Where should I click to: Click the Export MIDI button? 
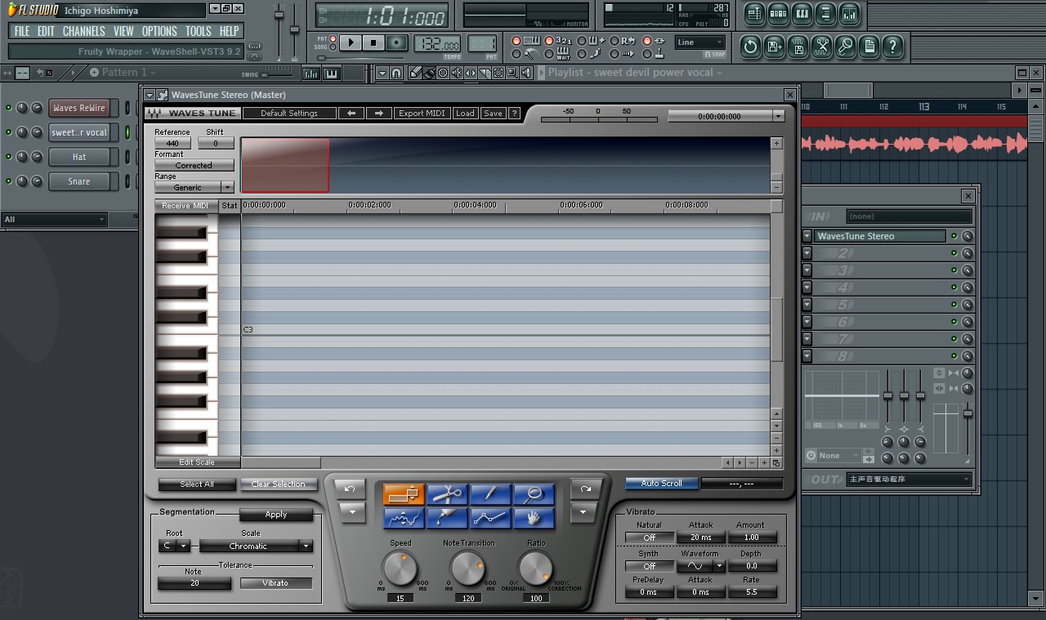(x=422, y=114)
